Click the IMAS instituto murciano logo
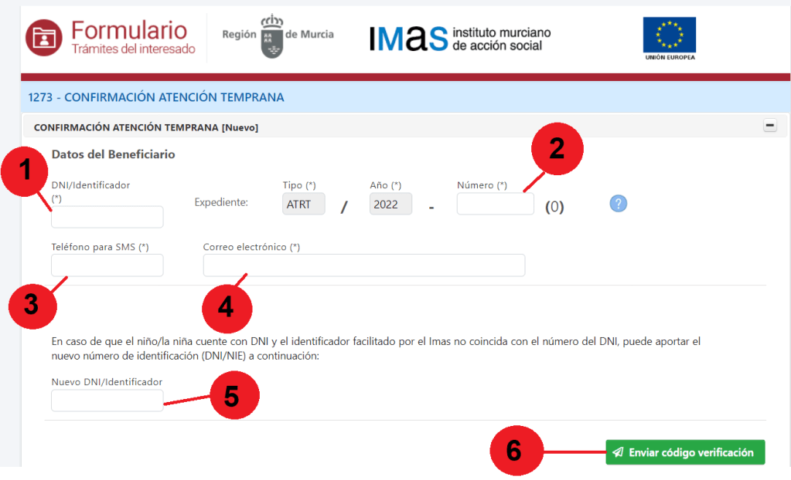The image size is (791, 480). [x=460, y=38]
